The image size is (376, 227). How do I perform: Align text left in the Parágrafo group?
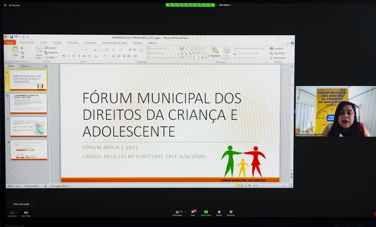pyautogui.click(x=114, y=56)
